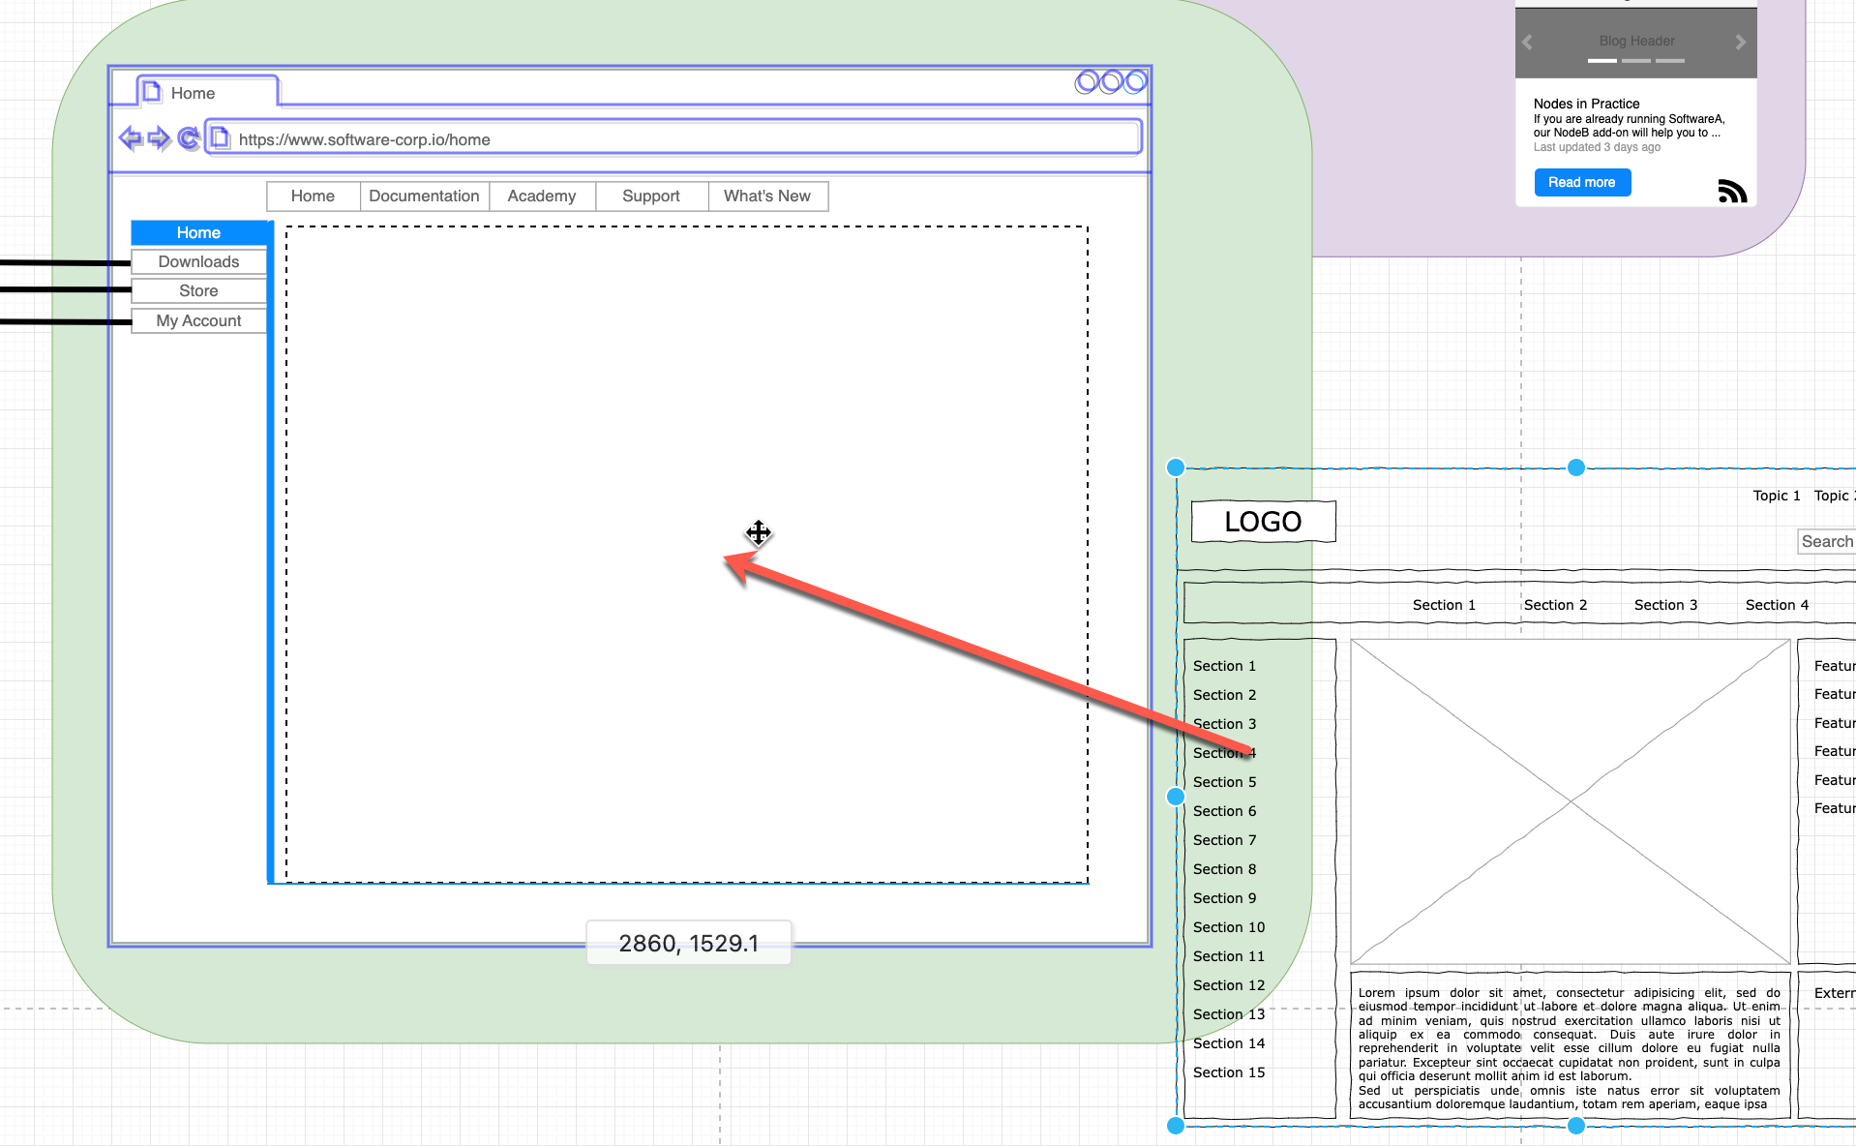Image resolution: width=1856 pixels, height=1146 pixels.
Task: Select My Account in the sidebar
Action: (198, 320)
